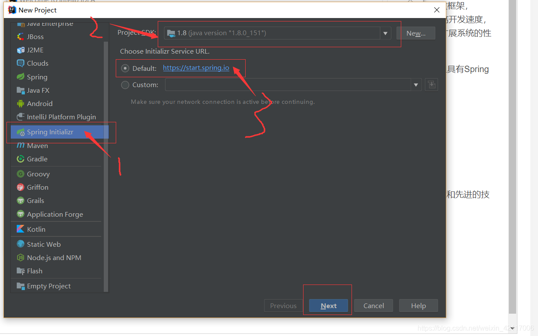This screenshot has width=538, height=336.
Task: Close the New Project dialog
Action: tap(436, 10)
